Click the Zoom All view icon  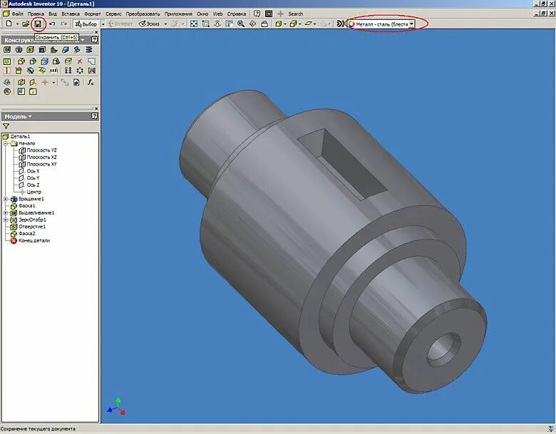[x=194, y=24]
